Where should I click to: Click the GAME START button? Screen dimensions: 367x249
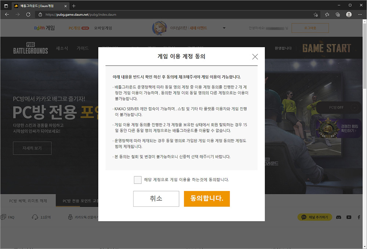(327, 48)
